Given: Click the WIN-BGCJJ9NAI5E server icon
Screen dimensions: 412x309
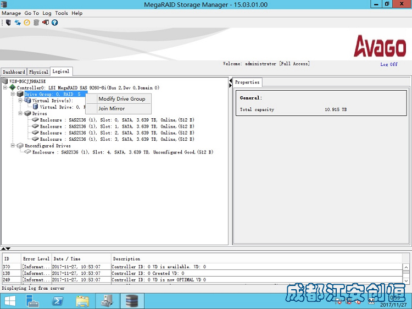Looking at the screenshot, I should click(5, 81).
